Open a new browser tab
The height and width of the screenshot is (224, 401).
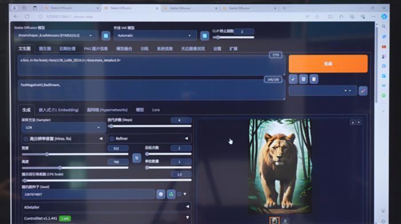pos(284,8)
